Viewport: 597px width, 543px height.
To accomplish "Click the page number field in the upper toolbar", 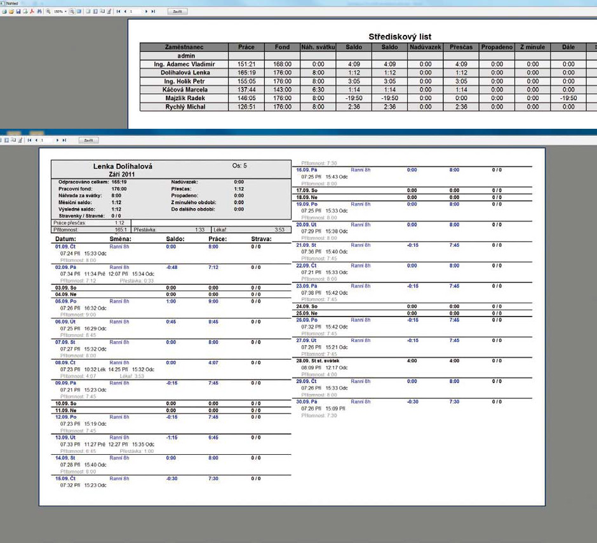I will 135,11.
